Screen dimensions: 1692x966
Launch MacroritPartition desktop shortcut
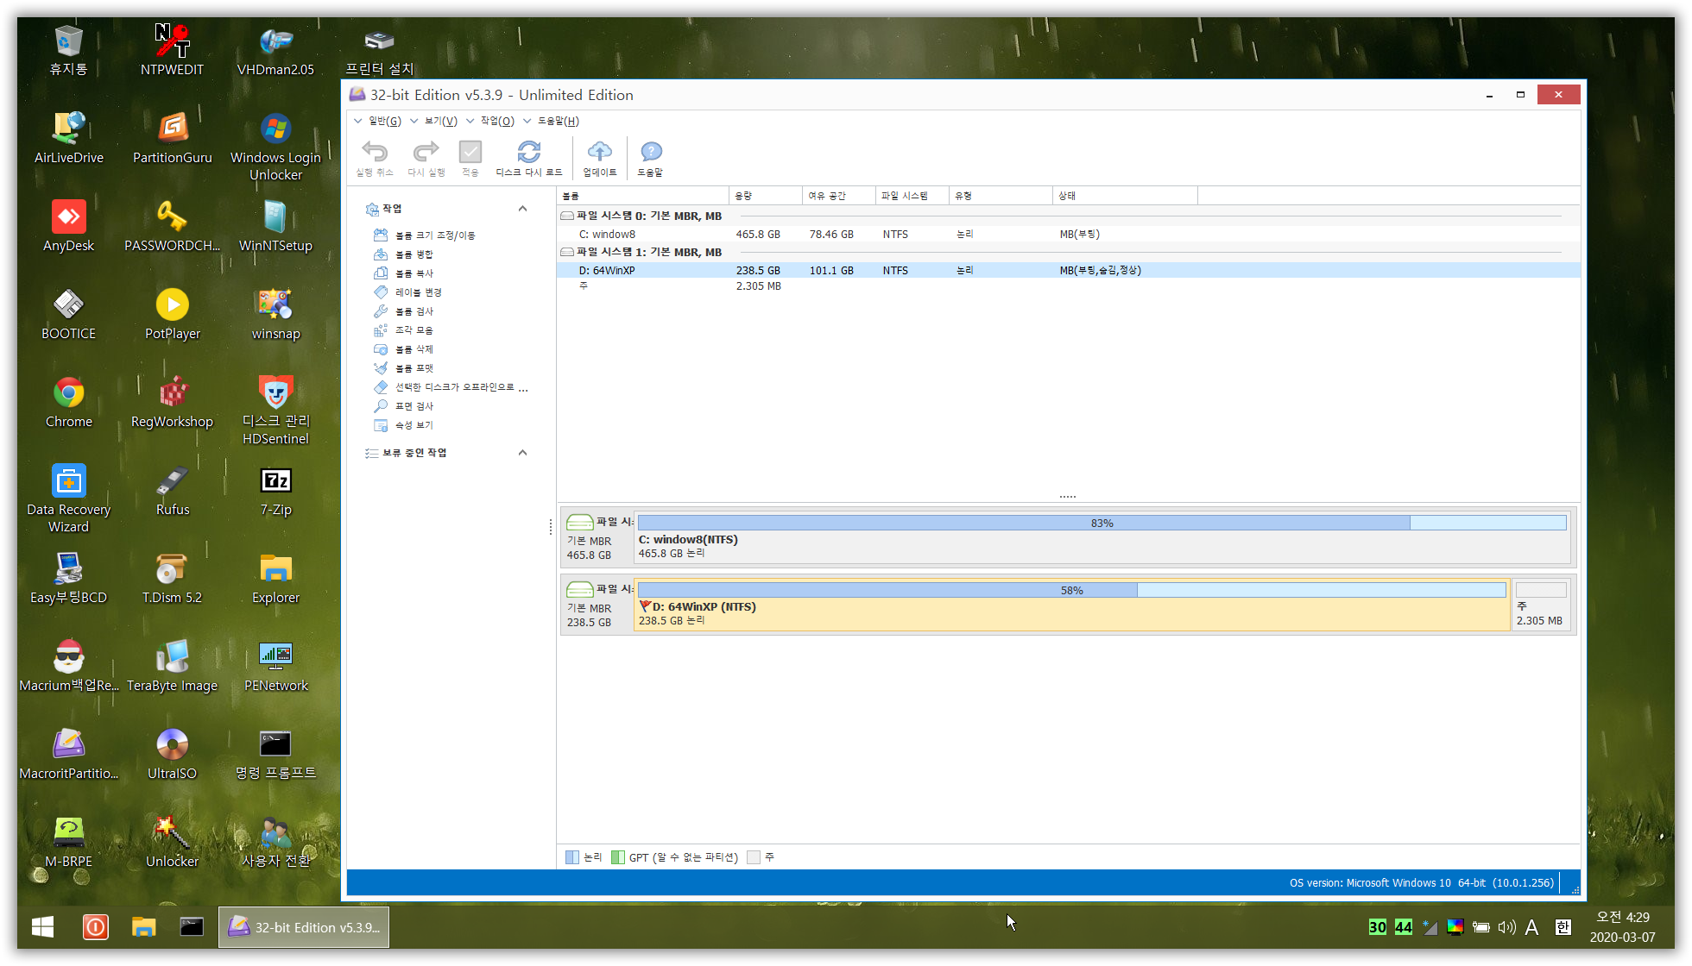pyautogui.click(x=69, y=754)
